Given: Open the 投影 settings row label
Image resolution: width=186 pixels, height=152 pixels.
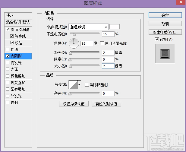Looking at the screenshot, I should coord(14,103).
